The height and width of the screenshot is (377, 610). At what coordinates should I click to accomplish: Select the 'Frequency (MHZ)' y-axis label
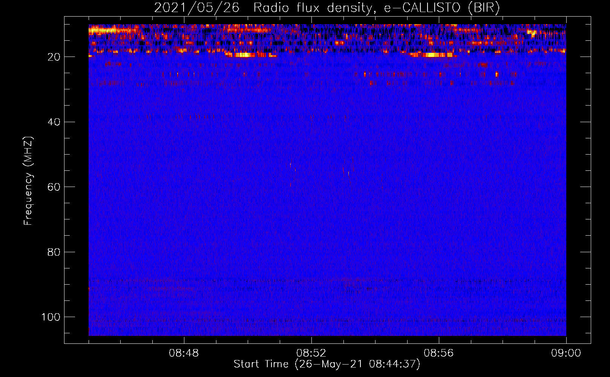coord(28,181)
